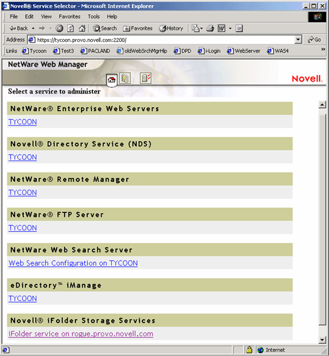
Task: Click the WAS4 links bar shortcut
Action: coord(278,51)
